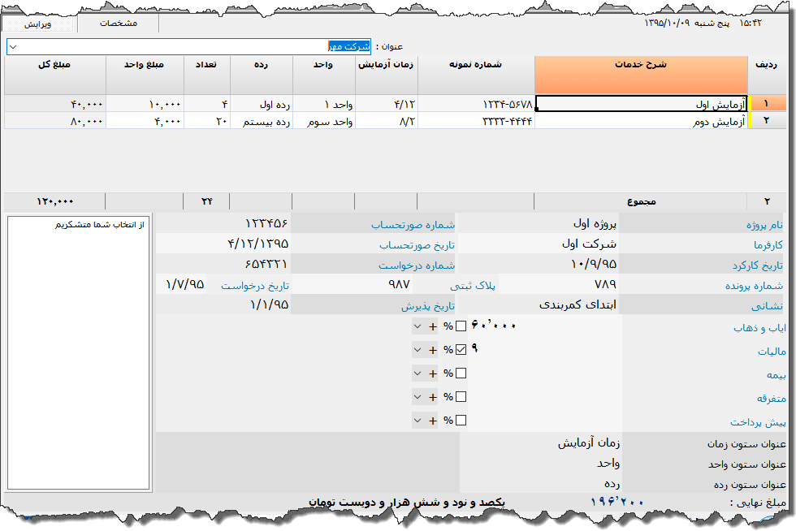Switch to the ویرایش tab
This screenshot has height=531, width=796.
click(37, 24)
